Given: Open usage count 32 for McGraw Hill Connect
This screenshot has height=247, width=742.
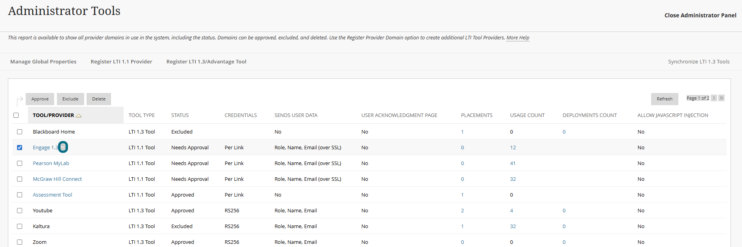Looking at the screenshot, I should [513, 179].
